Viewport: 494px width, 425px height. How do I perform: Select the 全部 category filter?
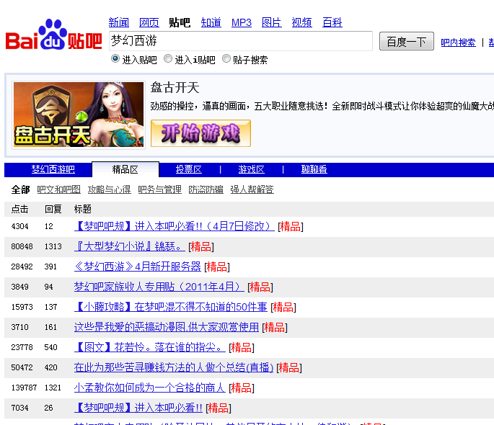click(x=20, y=189)
